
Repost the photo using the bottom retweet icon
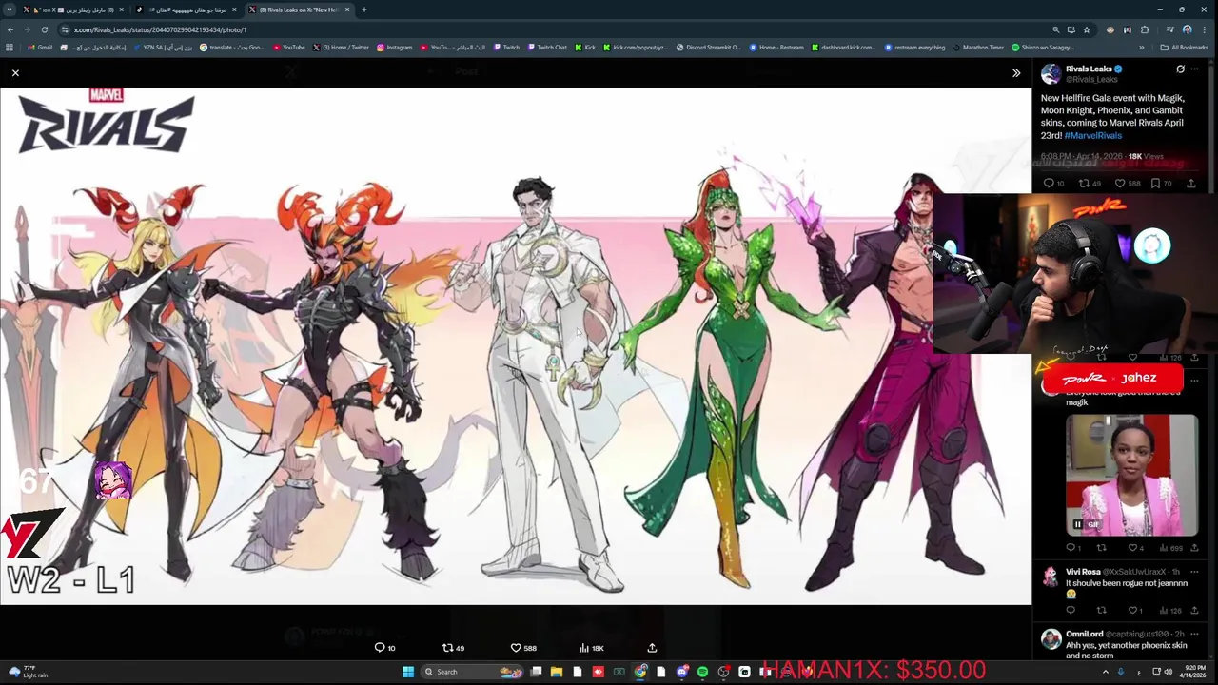(x=453, y=648)
